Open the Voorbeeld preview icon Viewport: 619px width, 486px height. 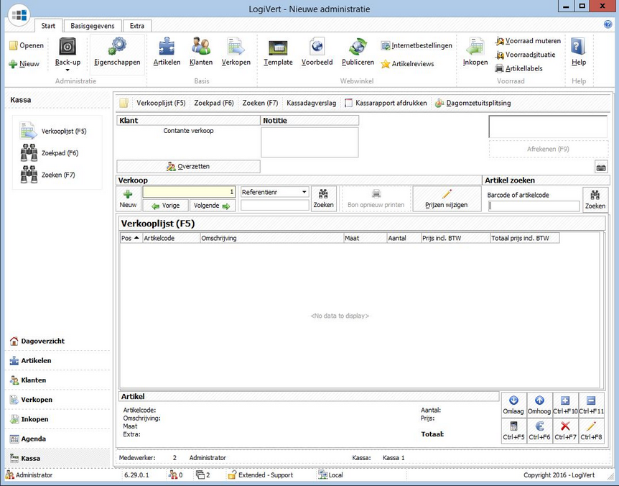(317, 52)
